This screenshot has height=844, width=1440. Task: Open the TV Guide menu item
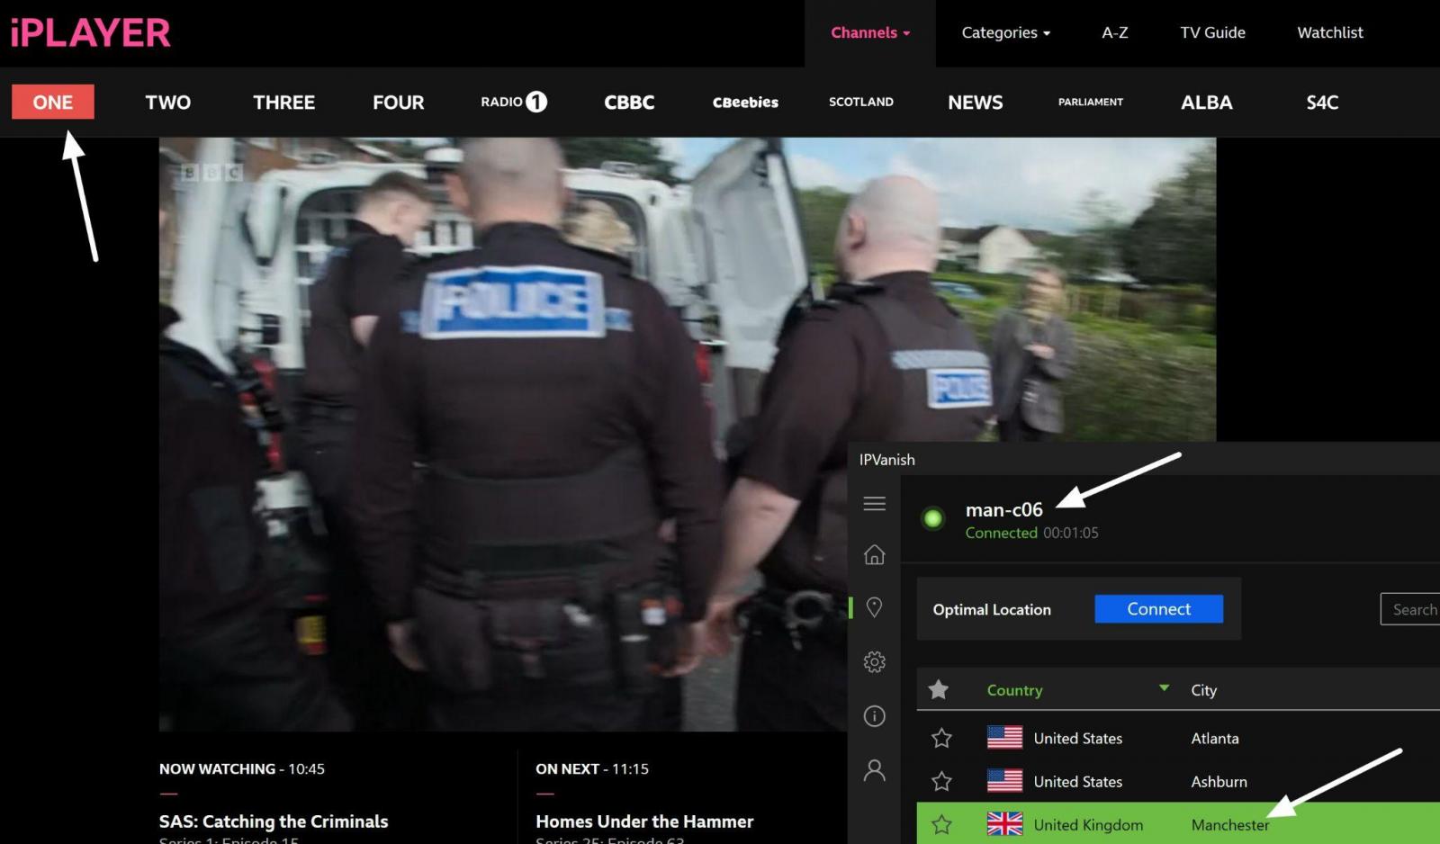coord(1211,32)
